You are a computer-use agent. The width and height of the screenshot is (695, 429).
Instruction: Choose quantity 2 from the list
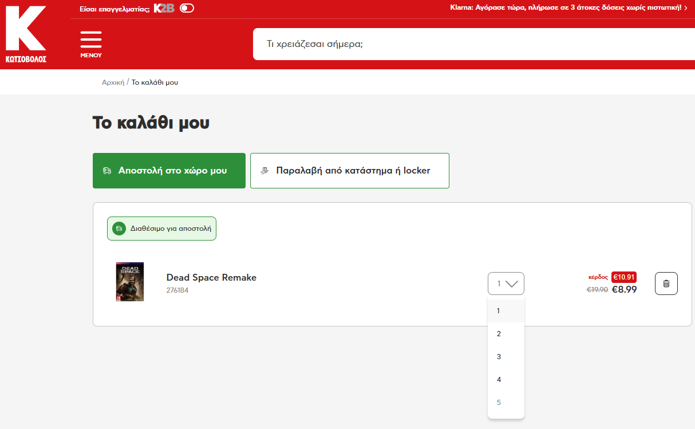[506, 334]
